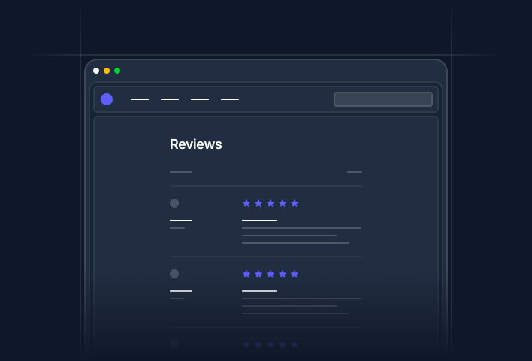Select the fourth star of the second review
Viewport: 532px width, 361px height.
[x=283, y=274]
